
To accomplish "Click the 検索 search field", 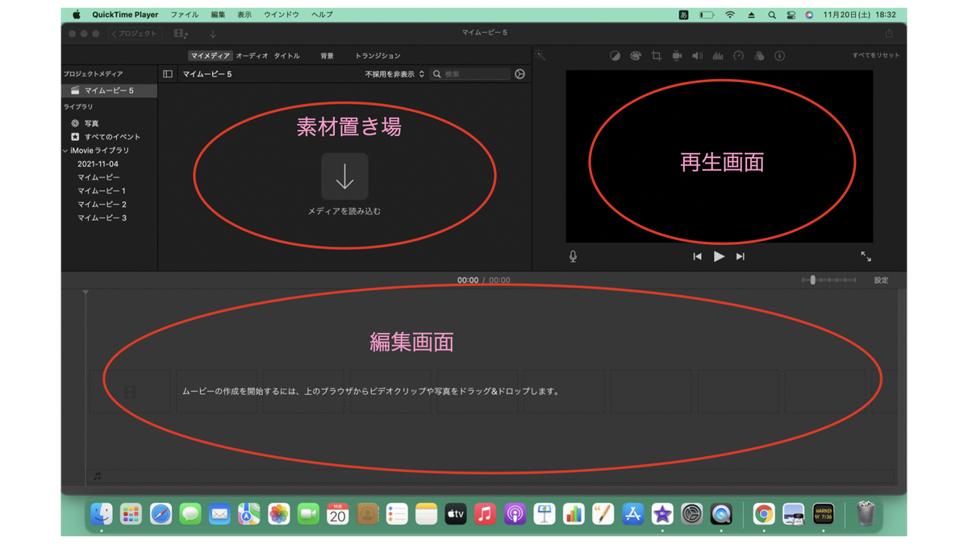I will click(471, 74).
